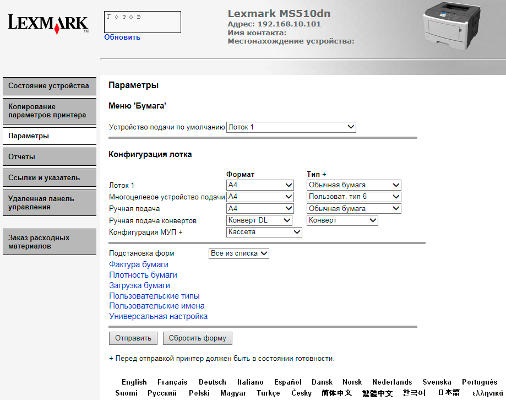Open 'Ручная подача' format dropdown
The height and width of the screenshot is (400, 506).
[260, 209]
